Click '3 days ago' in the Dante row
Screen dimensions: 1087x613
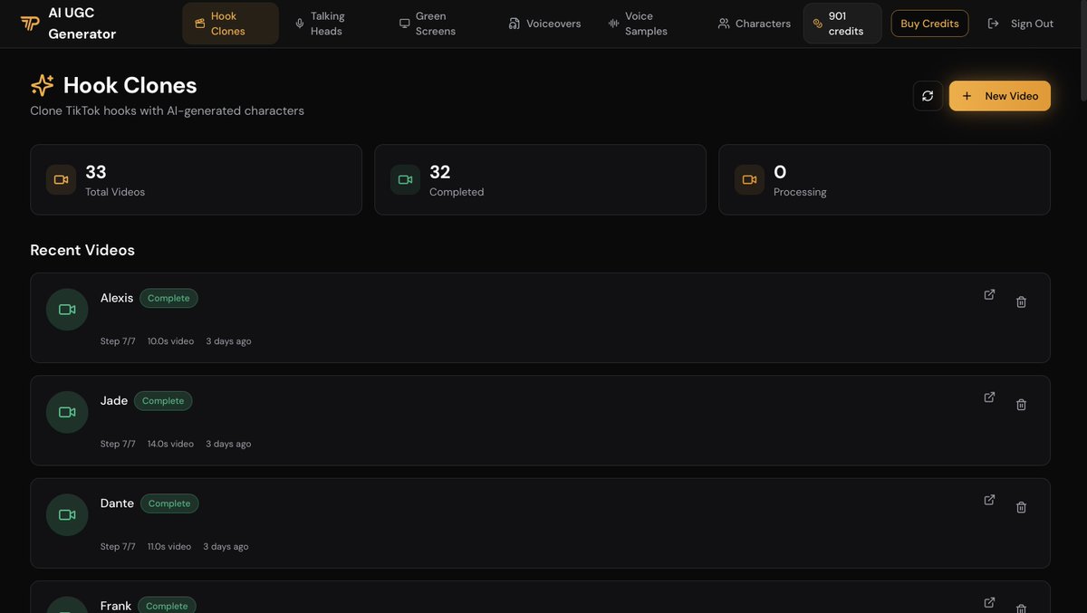(x=226, y=547)
